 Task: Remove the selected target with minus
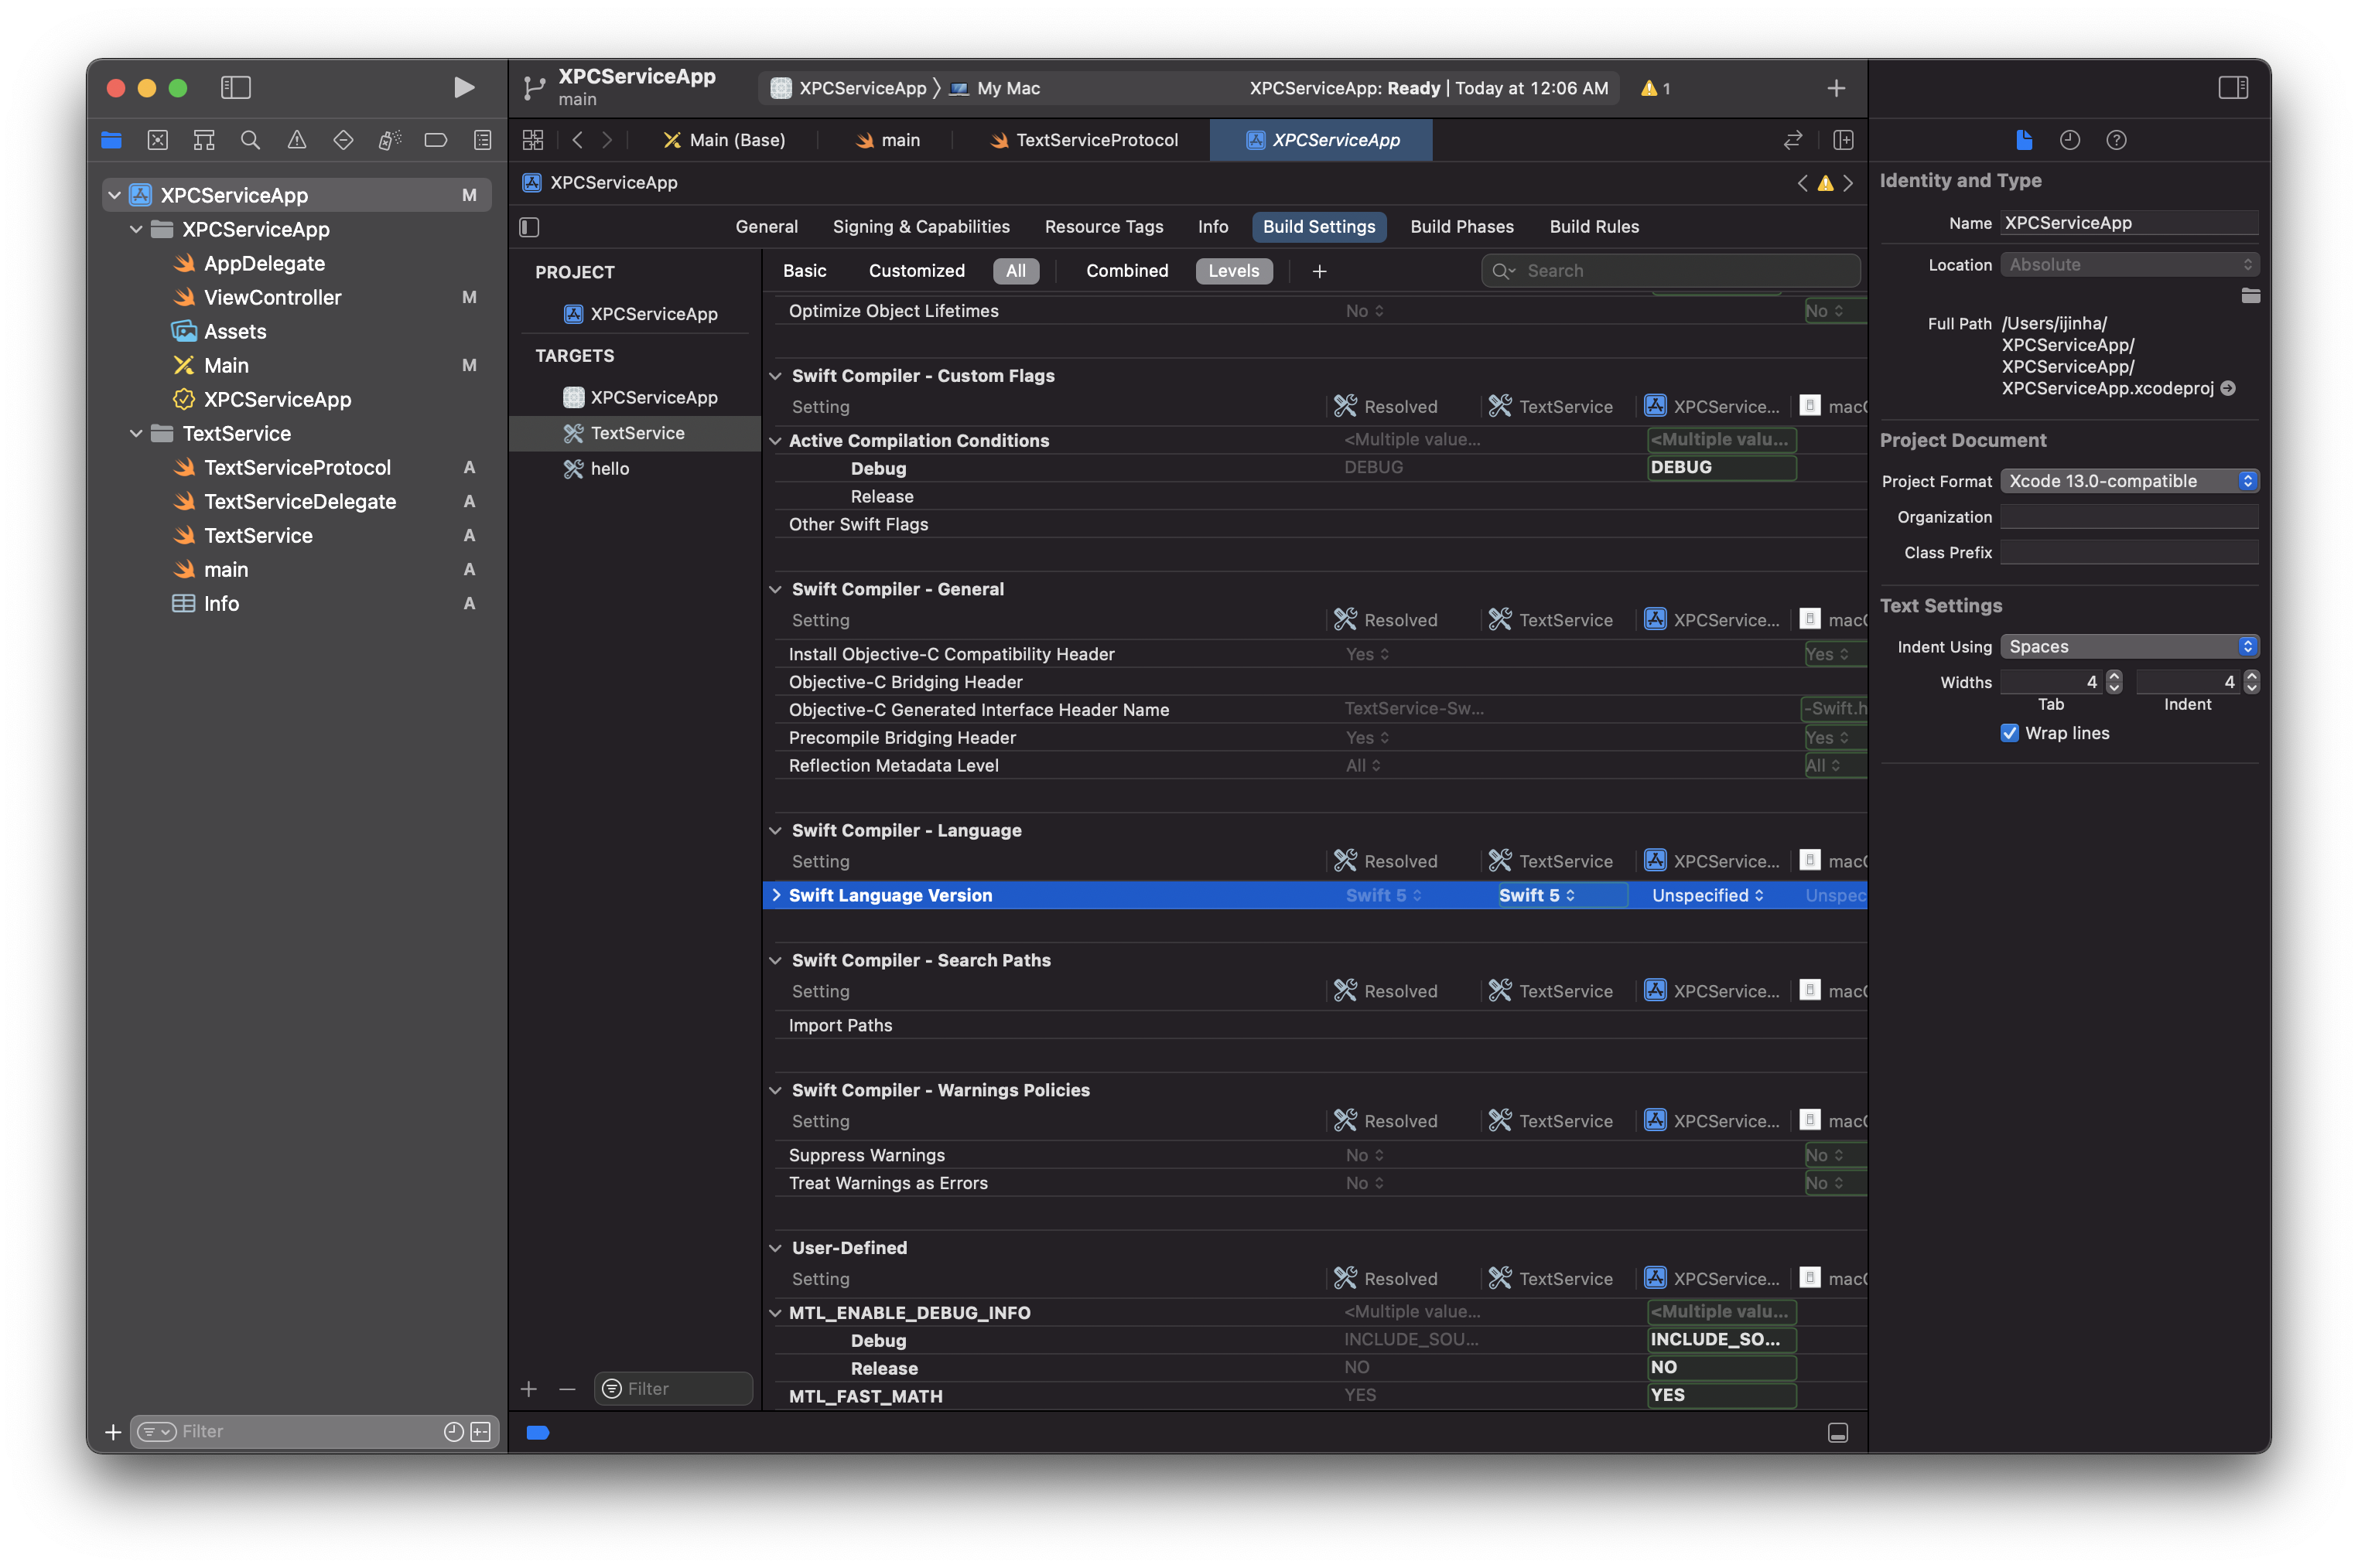coord(567,1389)
